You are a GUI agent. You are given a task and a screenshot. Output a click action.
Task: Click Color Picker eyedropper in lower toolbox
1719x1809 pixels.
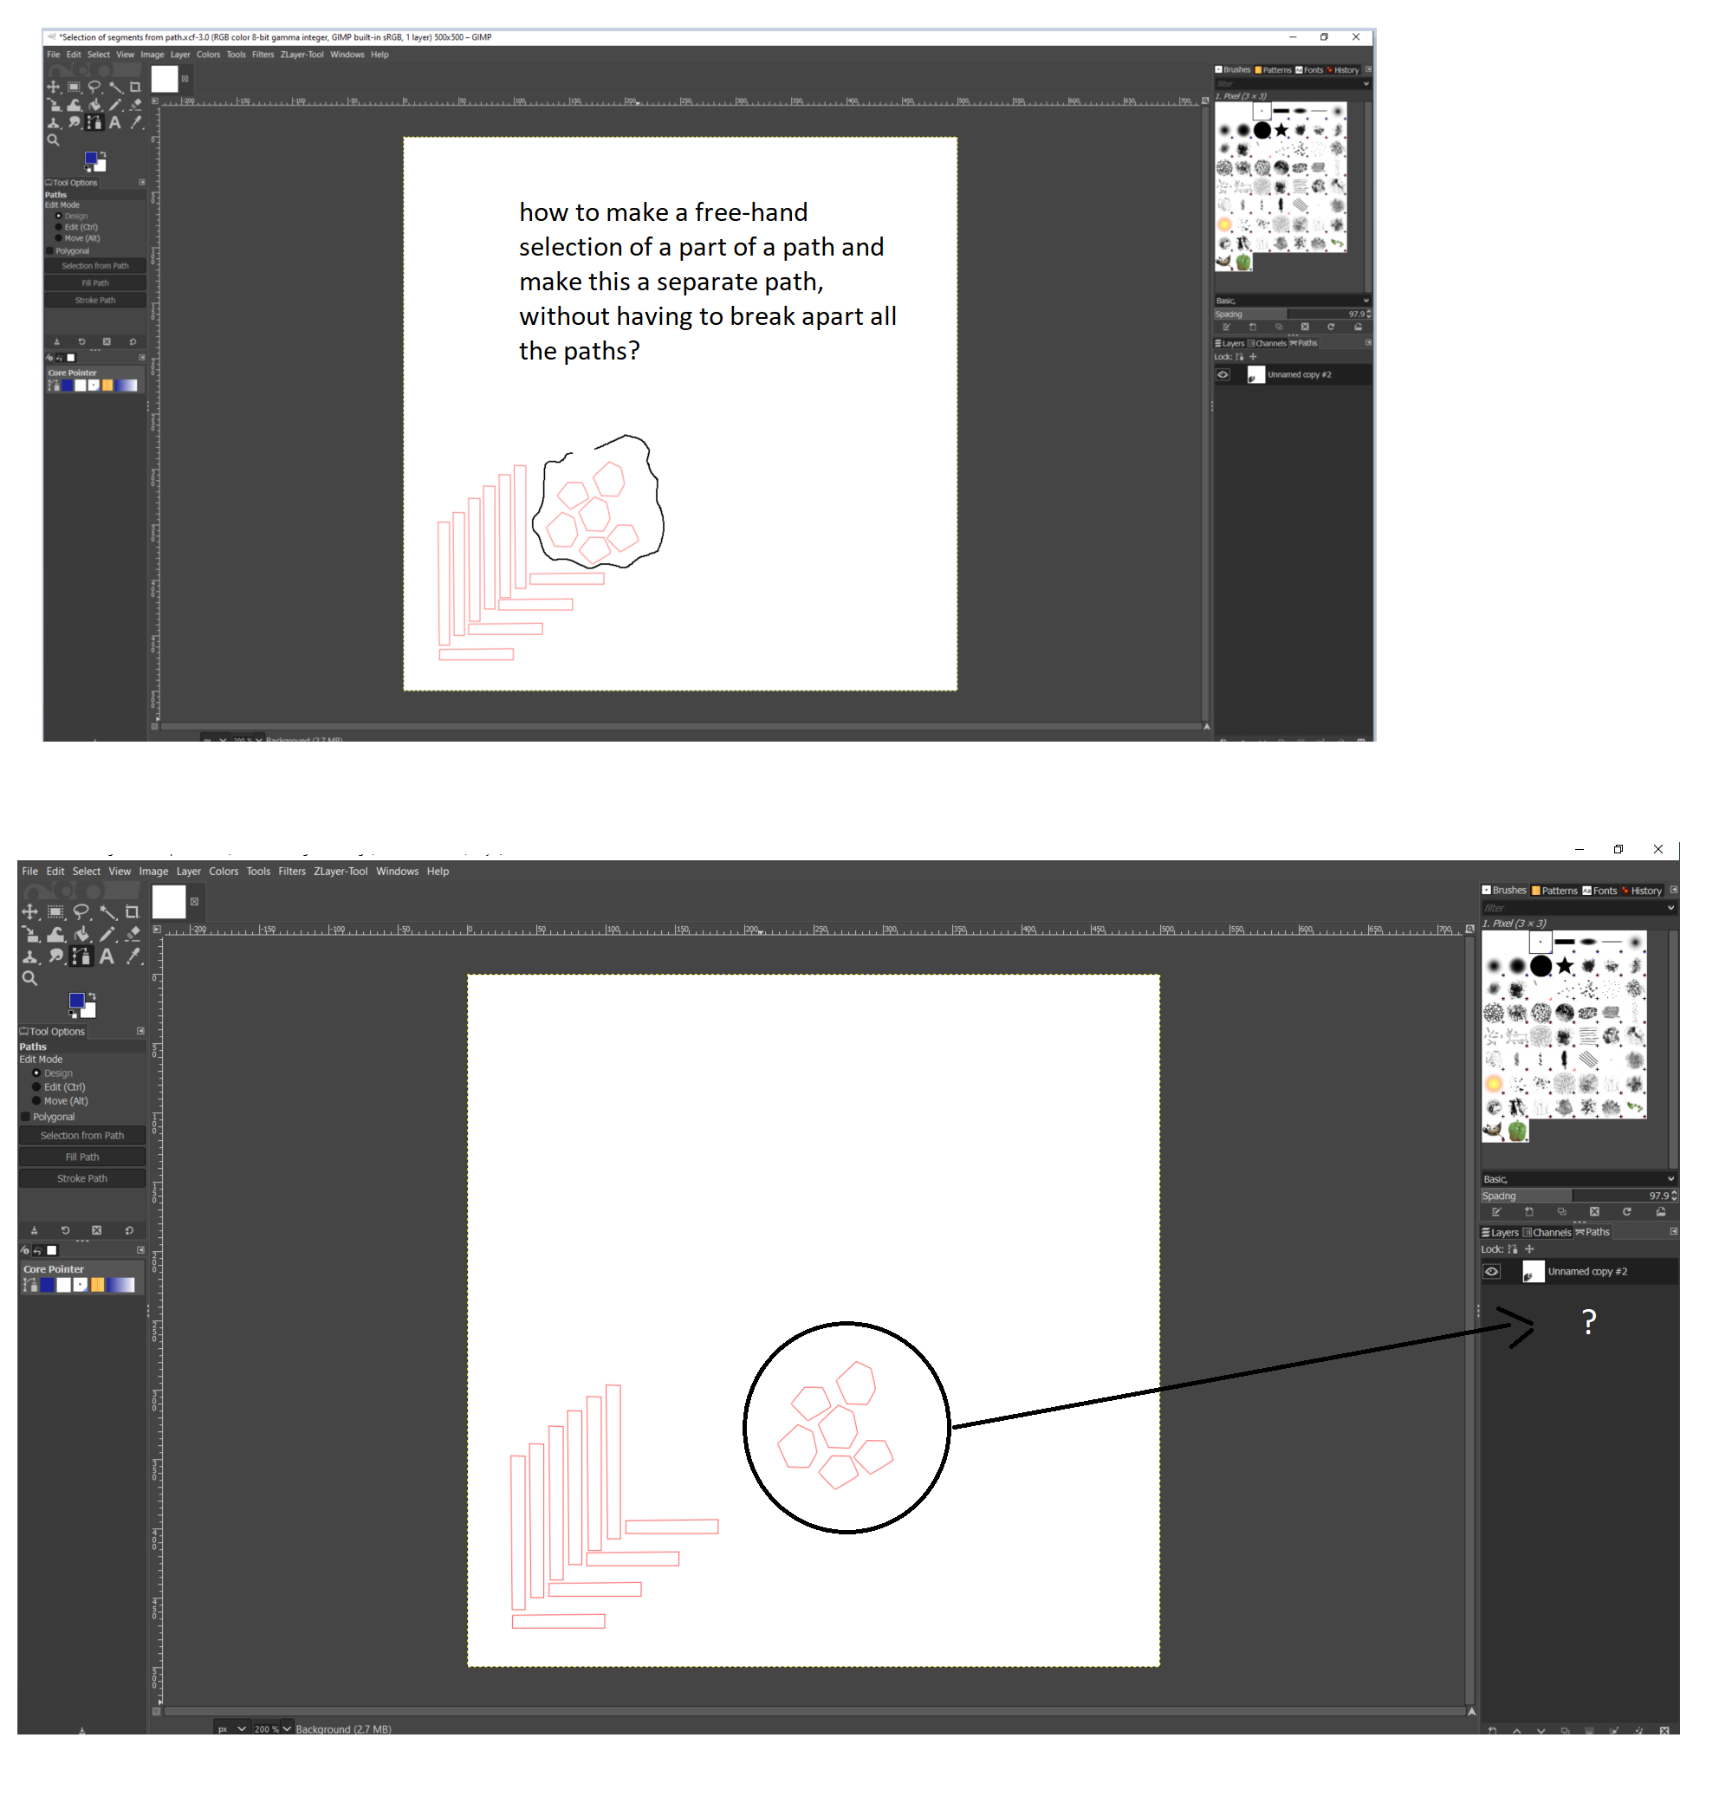(133, 956)
